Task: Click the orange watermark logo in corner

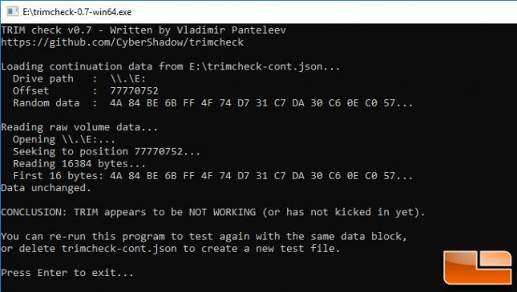Action: pos(477,266)
